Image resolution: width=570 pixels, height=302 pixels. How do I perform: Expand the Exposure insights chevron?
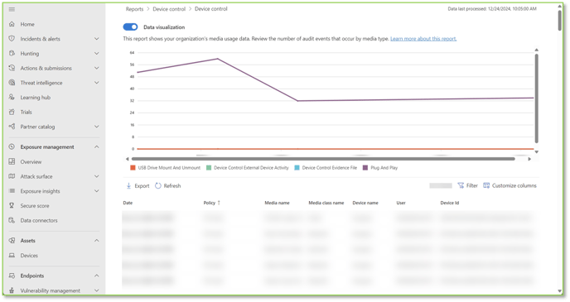(97, 191)
